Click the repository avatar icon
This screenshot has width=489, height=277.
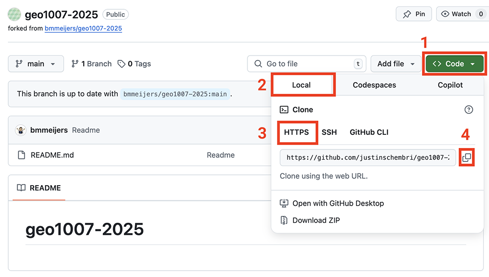coord(14,14)
